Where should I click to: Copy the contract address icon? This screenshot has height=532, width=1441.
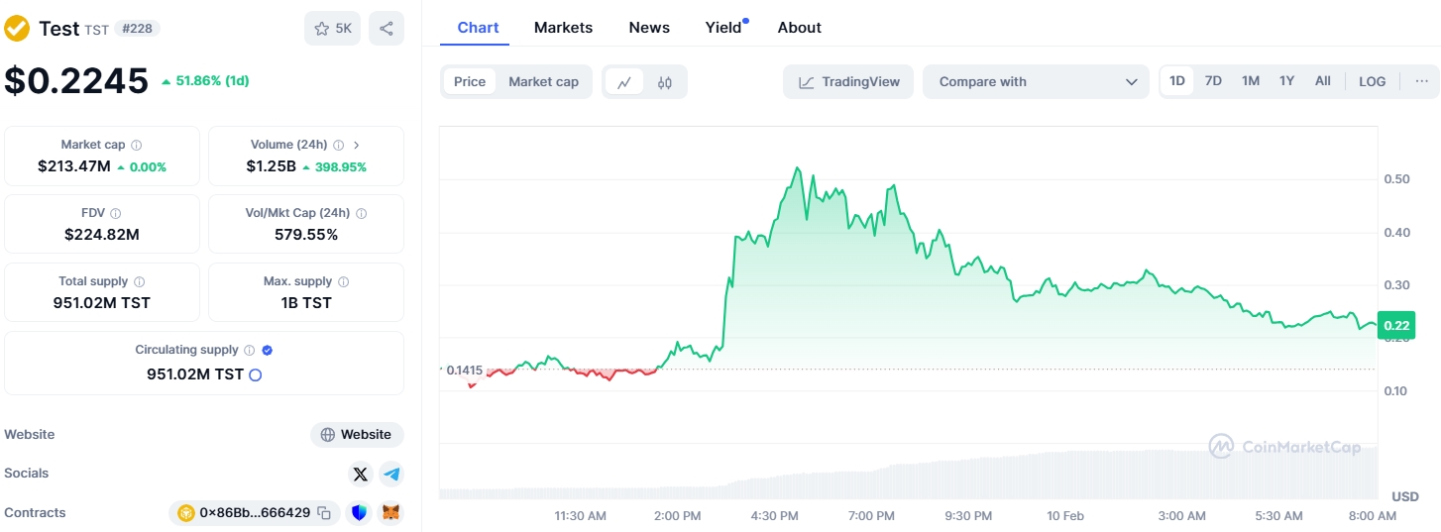coord(323,513)
